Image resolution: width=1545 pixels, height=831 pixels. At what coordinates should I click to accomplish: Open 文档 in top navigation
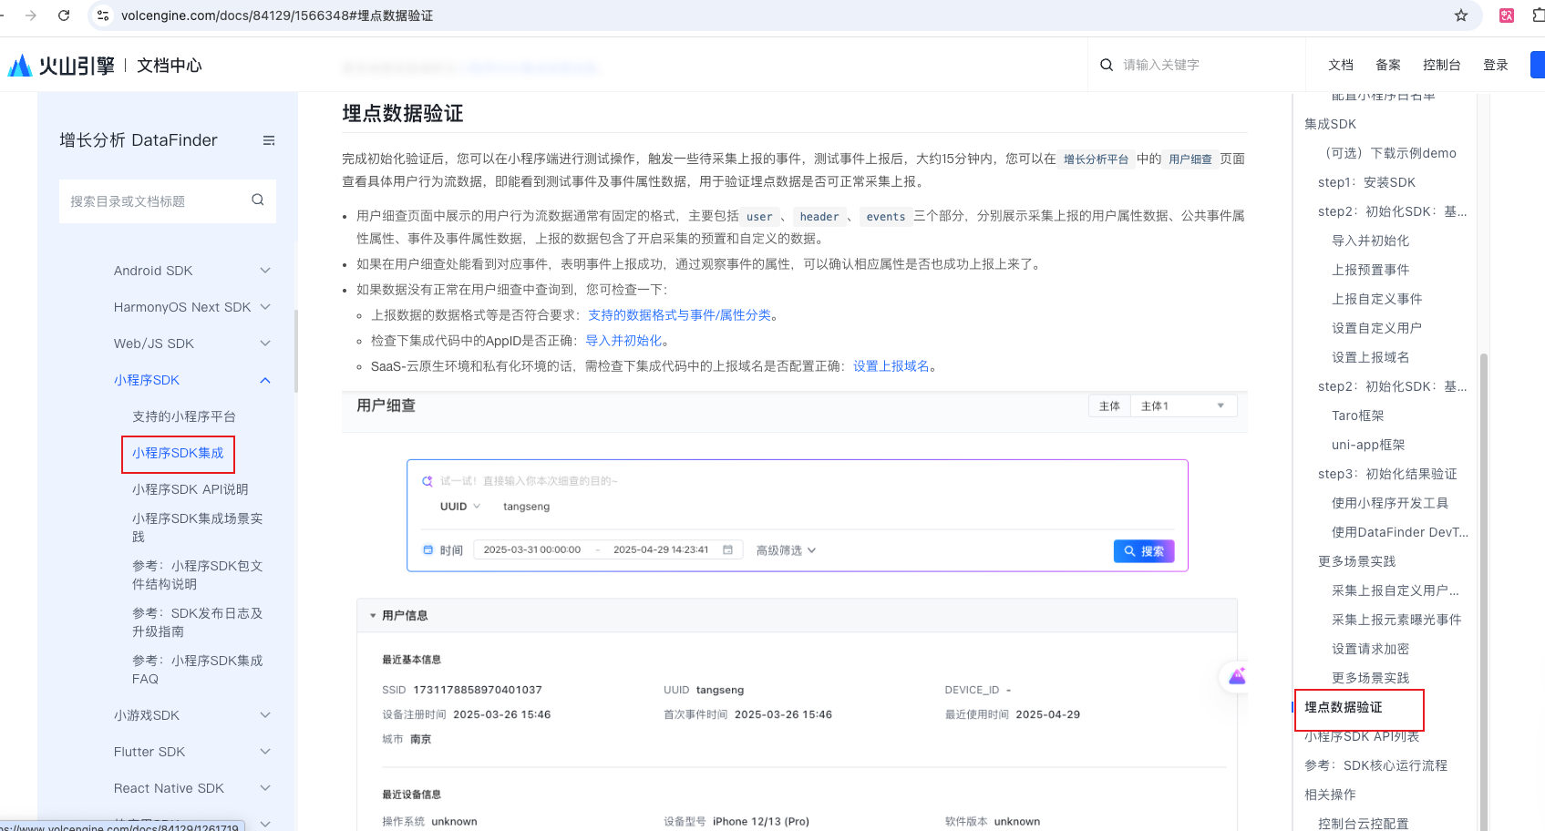[x=1341, y=65]
